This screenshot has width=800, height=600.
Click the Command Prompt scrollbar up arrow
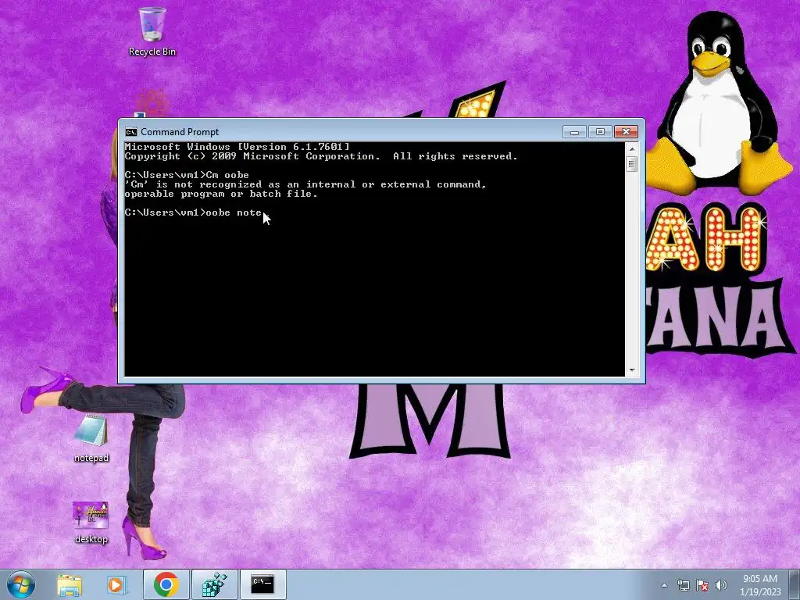pos(631,149)
